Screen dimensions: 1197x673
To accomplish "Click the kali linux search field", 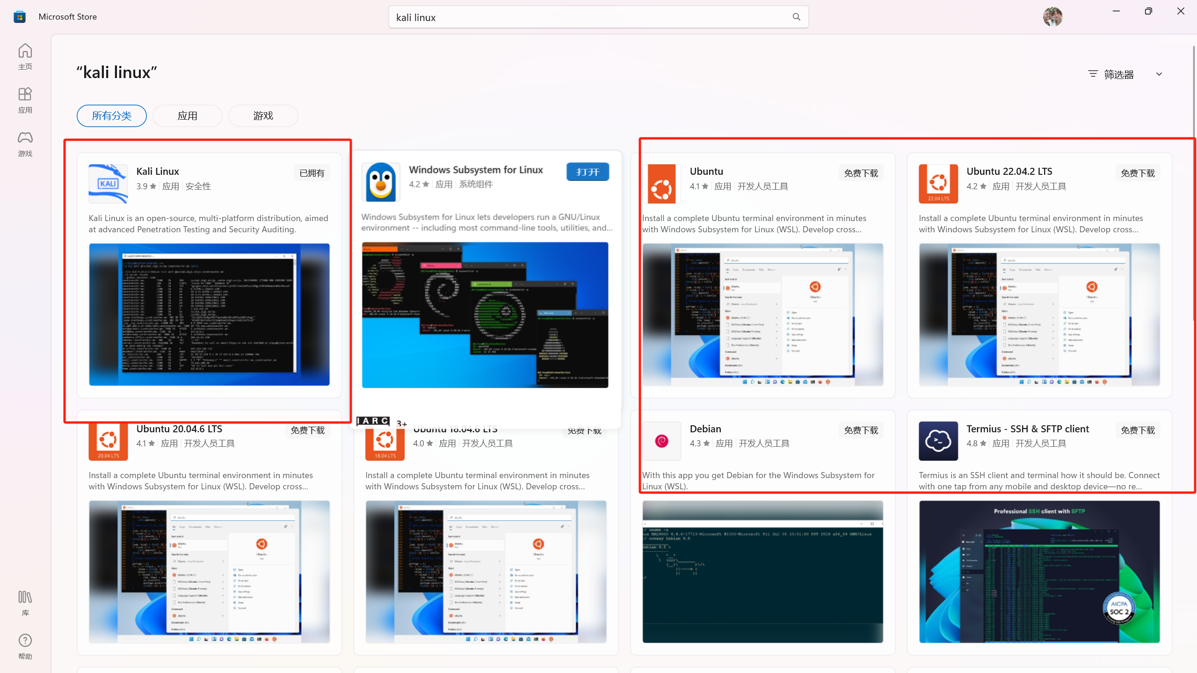I will click(x=589, y=17).
